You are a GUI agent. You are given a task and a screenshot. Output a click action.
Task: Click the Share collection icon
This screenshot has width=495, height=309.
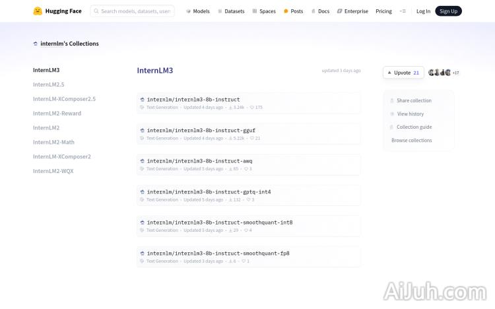[392, 101]
